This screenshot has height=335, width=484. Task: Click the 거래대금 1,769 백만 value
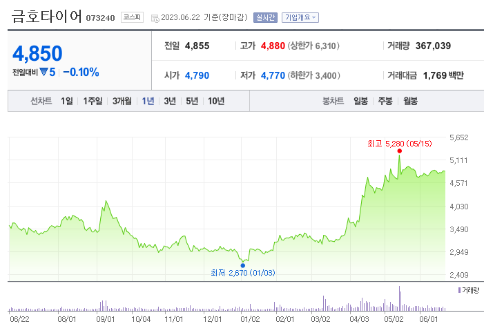tap(443, 75)
